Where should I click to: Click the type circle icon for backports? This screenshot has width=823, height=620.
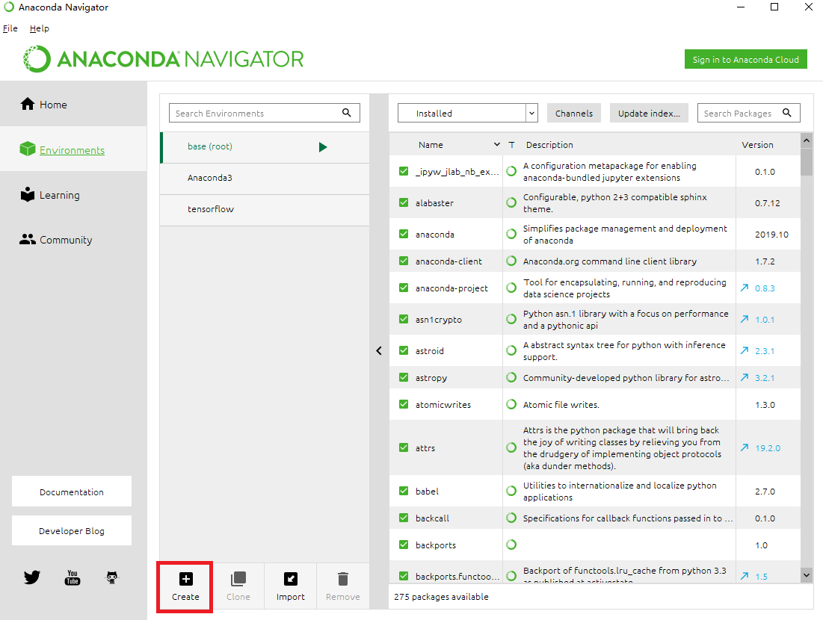click(511, 545)
